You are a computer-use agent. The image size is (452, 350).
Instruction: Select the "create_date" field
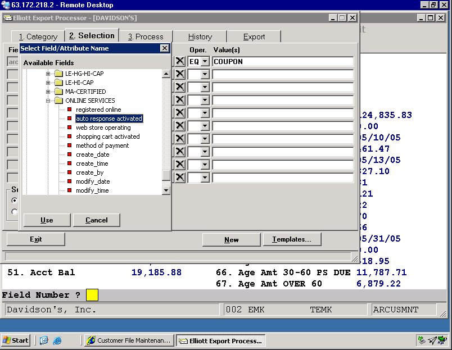[x=93, y=154]
